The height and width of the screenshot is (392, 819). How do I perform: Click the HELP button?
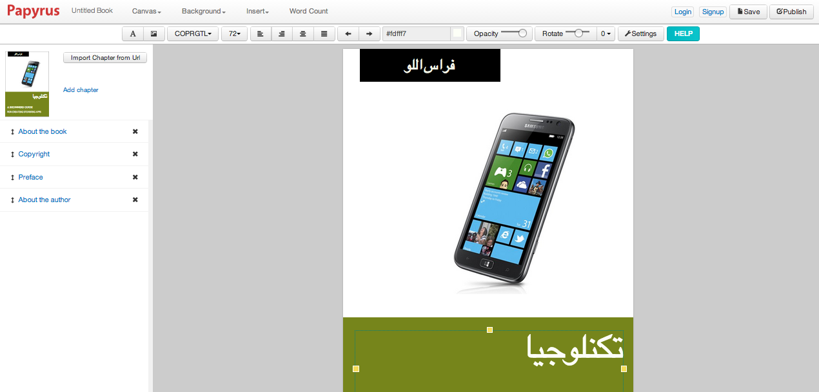(683, 34)
